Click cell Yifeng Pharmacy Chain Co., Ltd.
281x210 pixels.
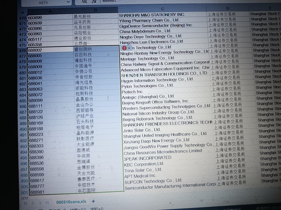coord(162,20)
